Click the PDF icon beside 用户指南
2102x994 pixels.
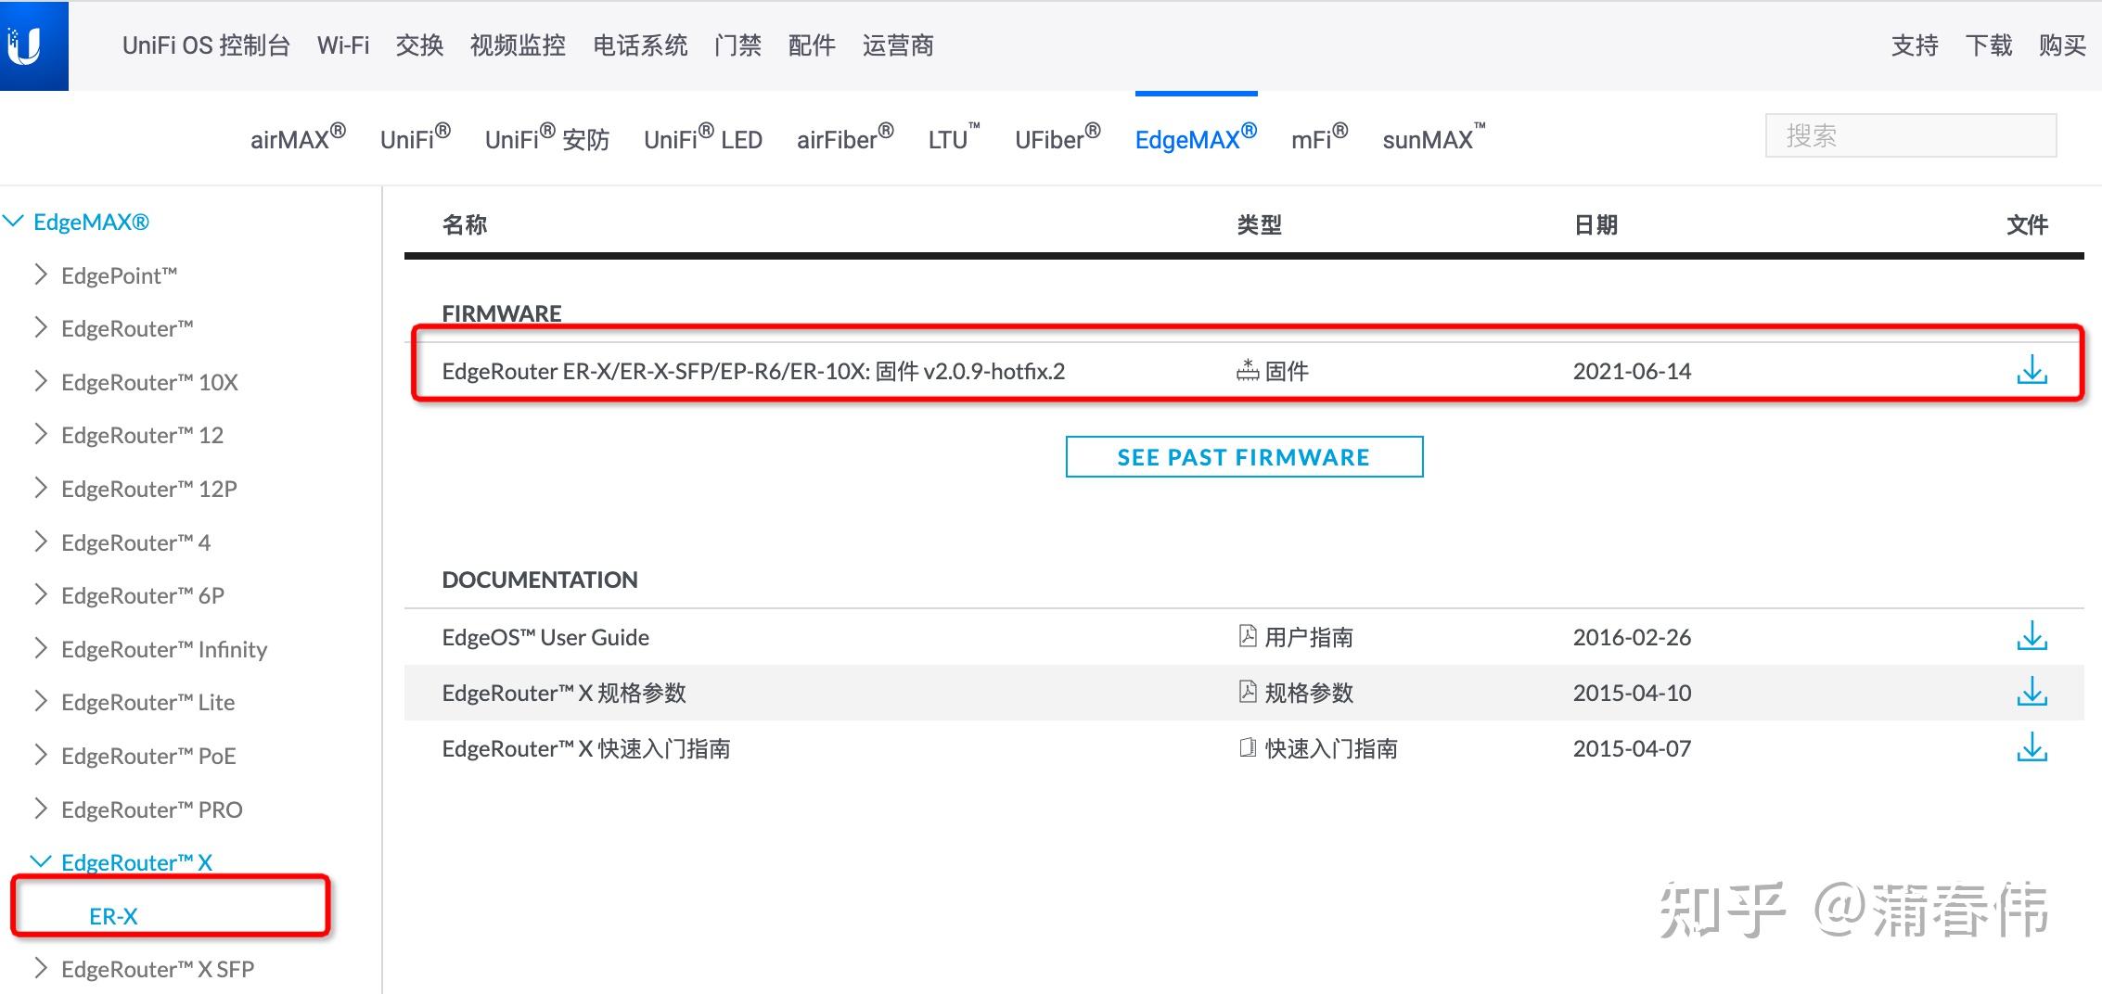(x=1246, y=636)
